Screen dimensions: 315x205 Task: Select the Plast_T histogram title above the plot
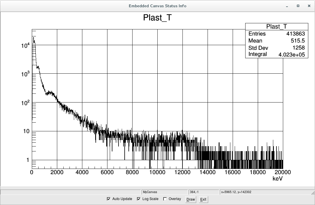tap(157, 18)
